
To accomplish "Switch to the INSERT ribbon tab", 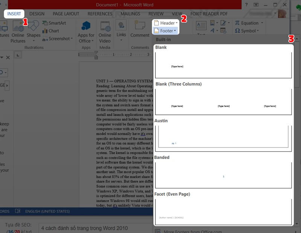I will pyautogui.click(x=14, y=14).
